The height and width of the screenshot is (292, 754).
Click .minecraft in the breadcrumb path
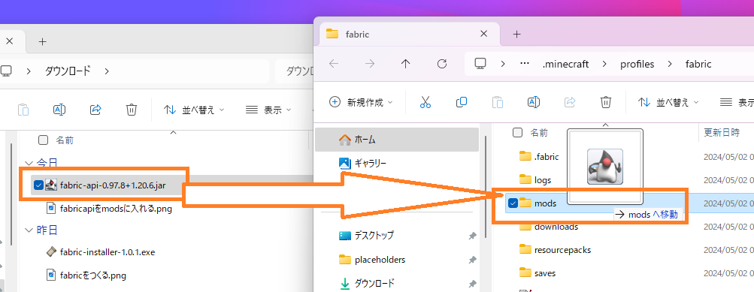[565, 64]
